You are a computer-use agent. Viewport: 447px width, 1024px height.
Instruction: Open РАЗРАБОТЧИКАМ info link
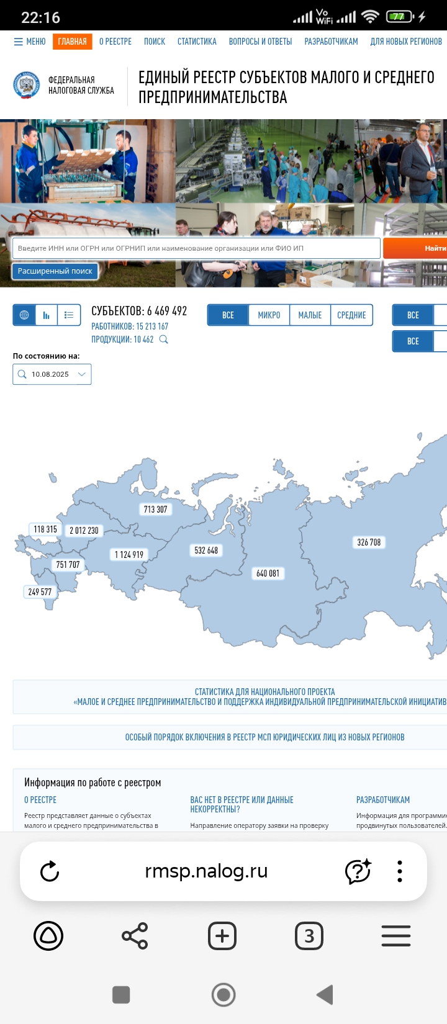pos(383,800)
